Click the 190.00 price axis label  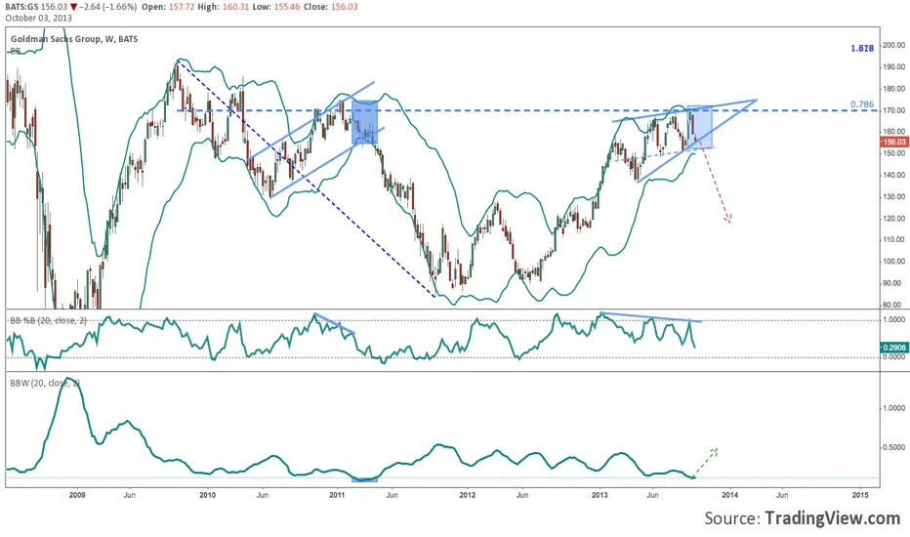893,66
